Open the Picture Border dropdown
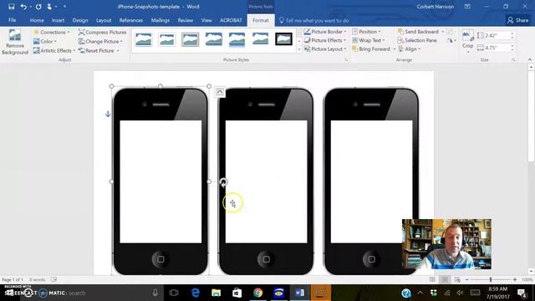The width and height of the screenshot is (535, 301). pos(325,32)
